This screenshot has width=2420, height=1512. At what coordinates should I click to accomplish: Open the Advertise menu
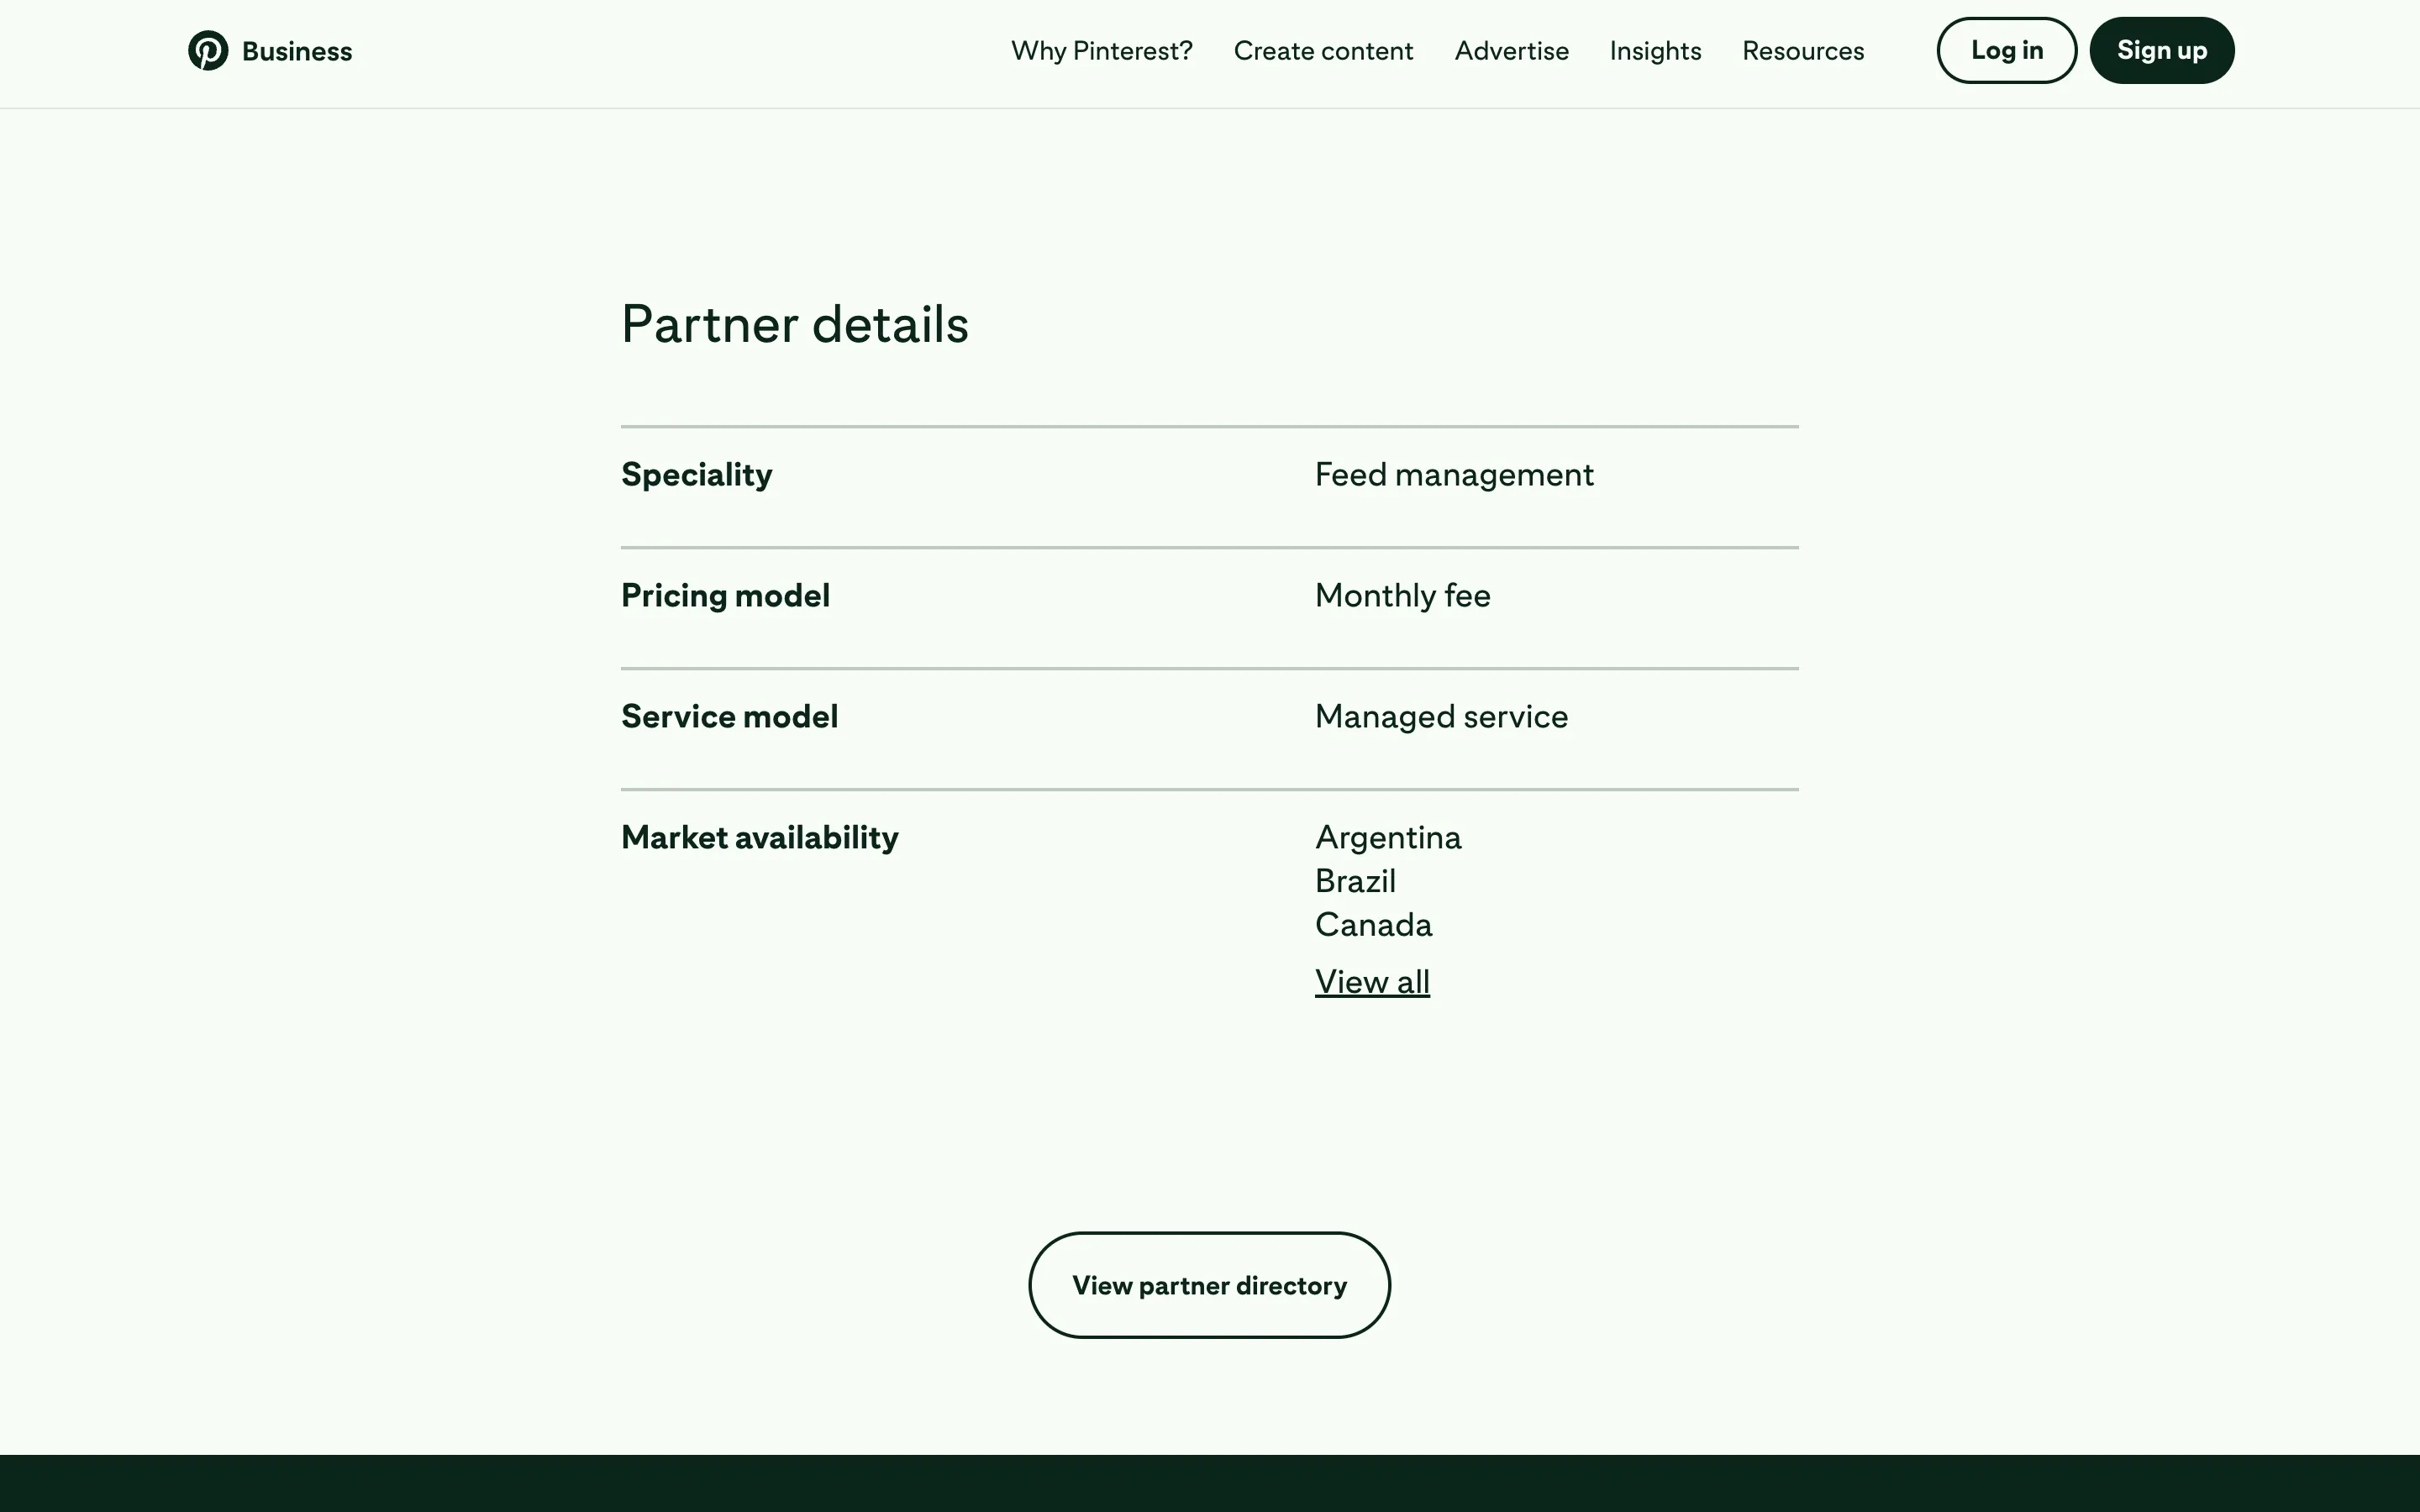(x=1511, y=51)
